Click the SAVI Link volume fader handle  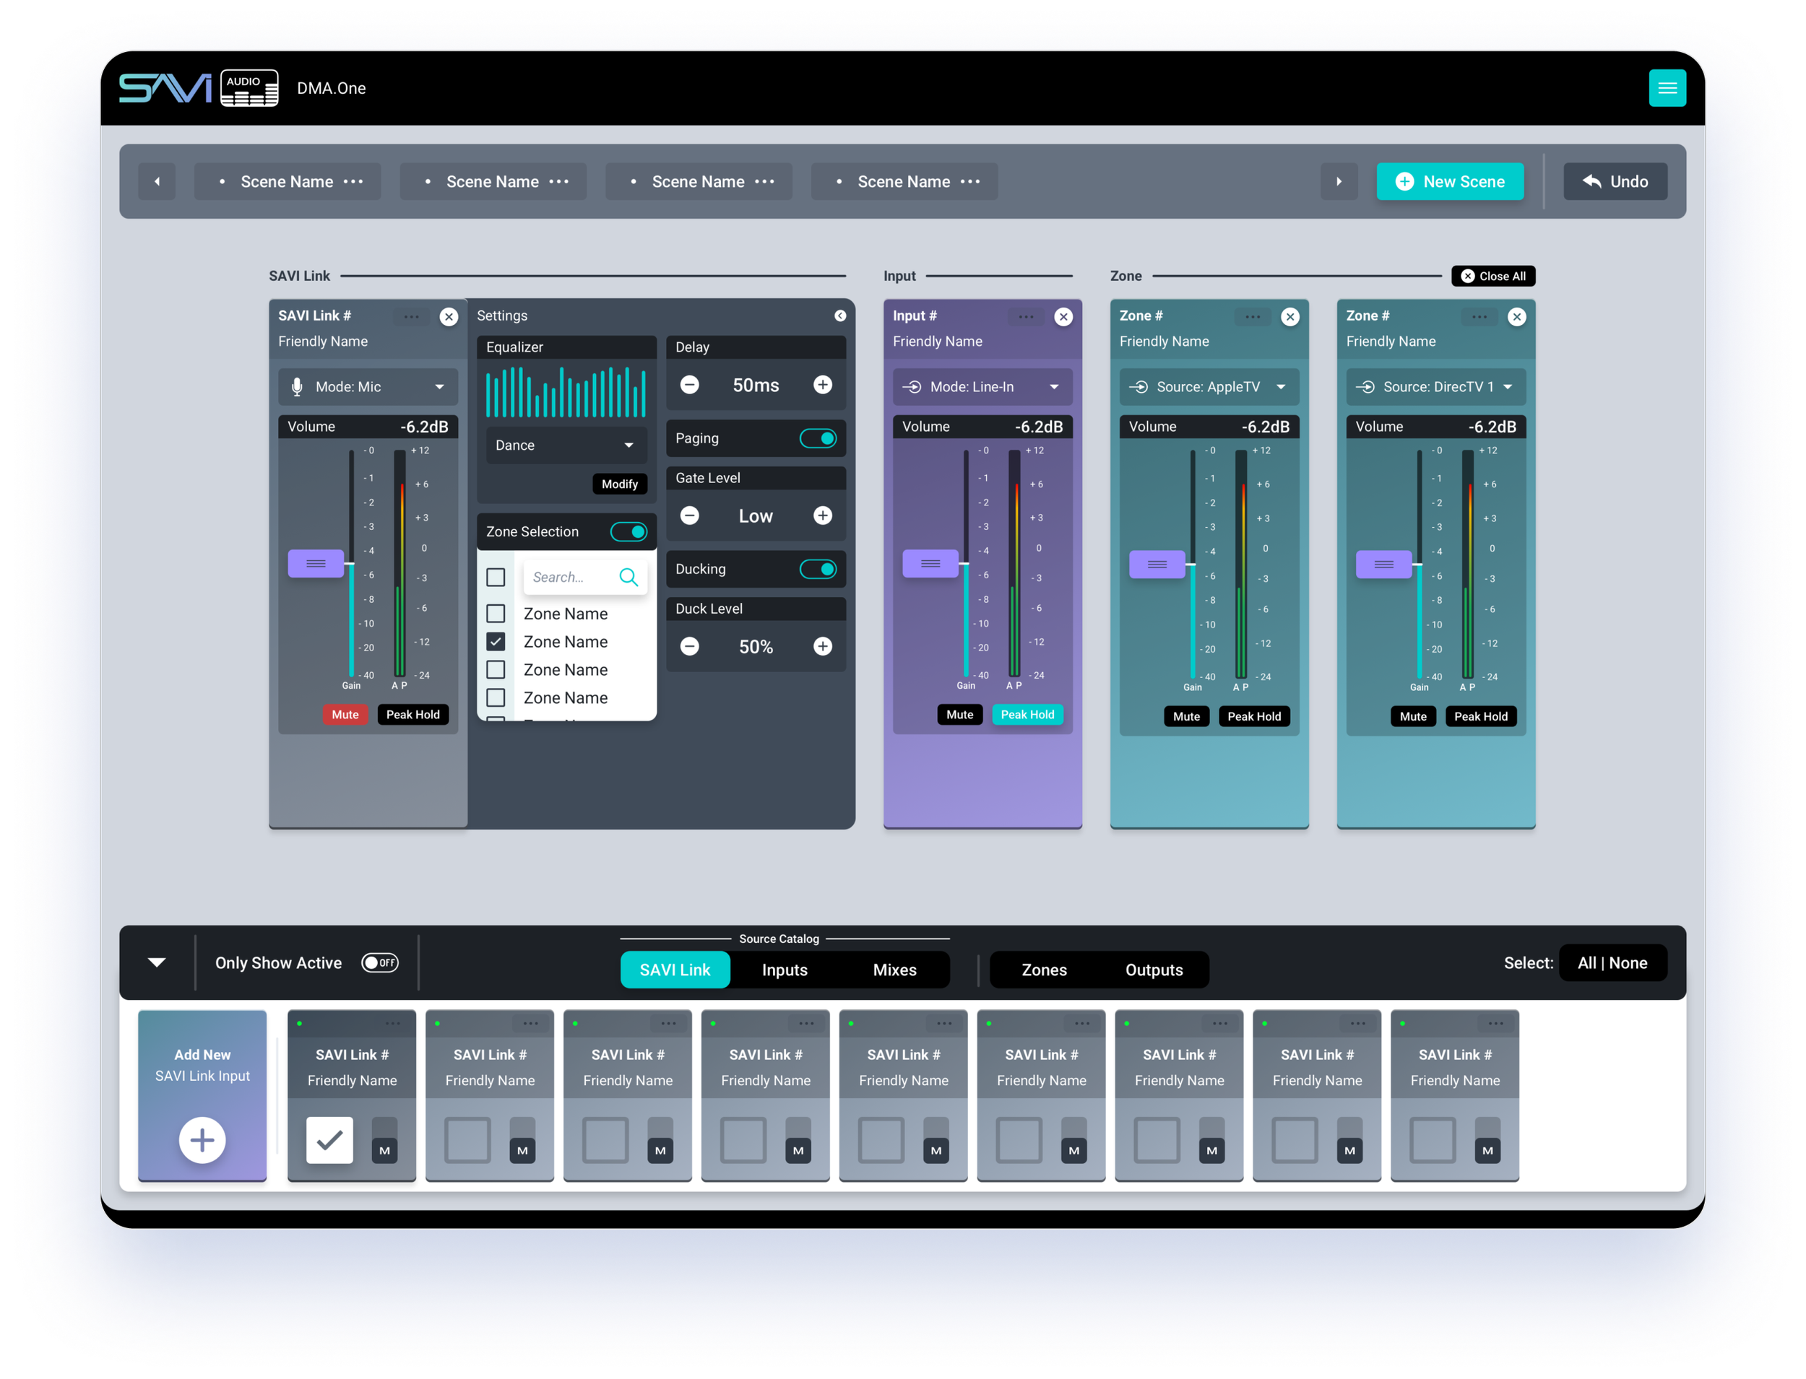pos(316,564)
